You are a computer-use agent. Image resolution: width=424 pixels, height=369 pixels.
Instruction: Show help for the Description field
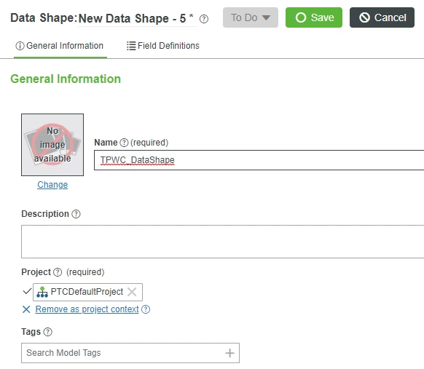click(76, 214)
